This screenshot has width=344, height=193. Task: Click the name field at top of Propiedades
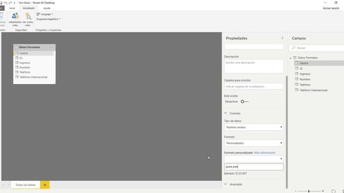click(x=254, y=47)
